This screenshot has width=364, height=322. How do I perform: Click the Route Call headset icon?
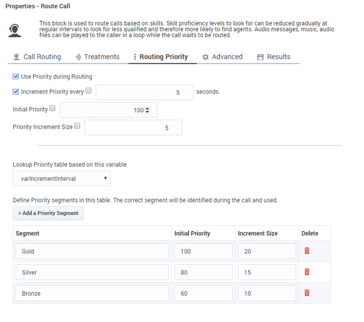(15, 31)
